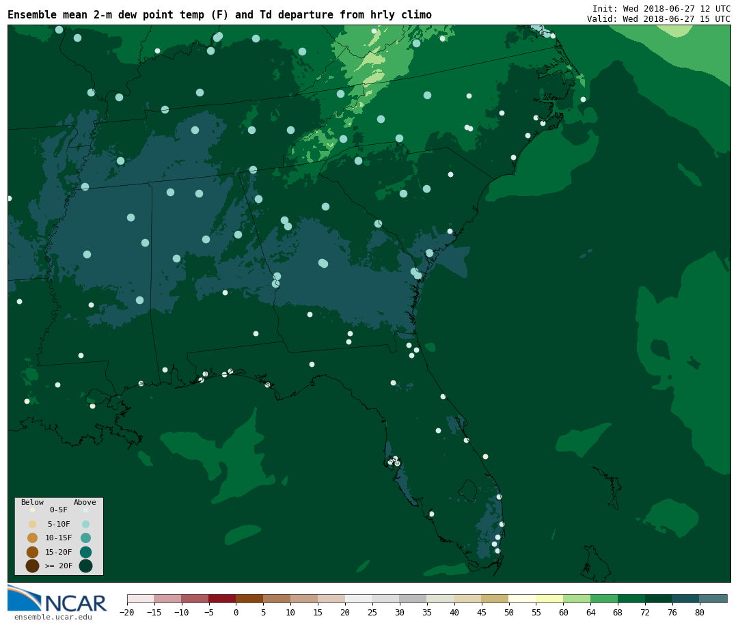The height and width of the screenshot is (625, 738).
Task: Select the Above 5-10F light teal legend circle
Action: coord(85,525)
